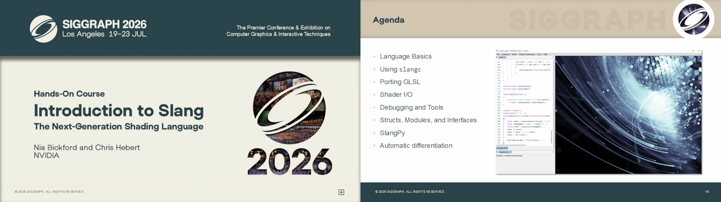Open the Shader Parameters menu in the editor
721x202 pixels.
527,54
